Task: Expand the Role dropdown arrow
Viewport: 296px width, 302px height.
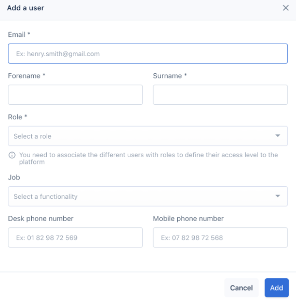Action: (277, 136)
